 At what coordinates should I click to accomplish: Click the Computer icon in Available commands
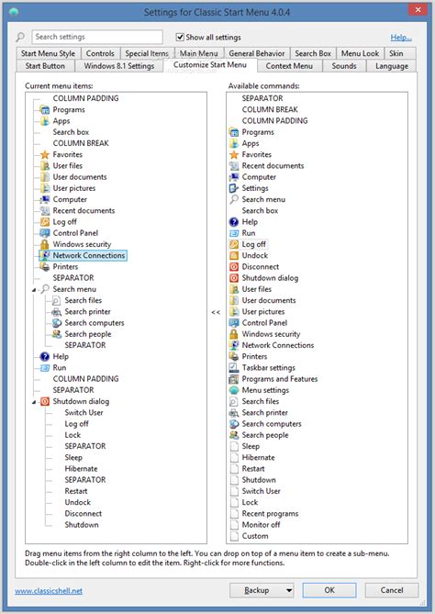234,177
